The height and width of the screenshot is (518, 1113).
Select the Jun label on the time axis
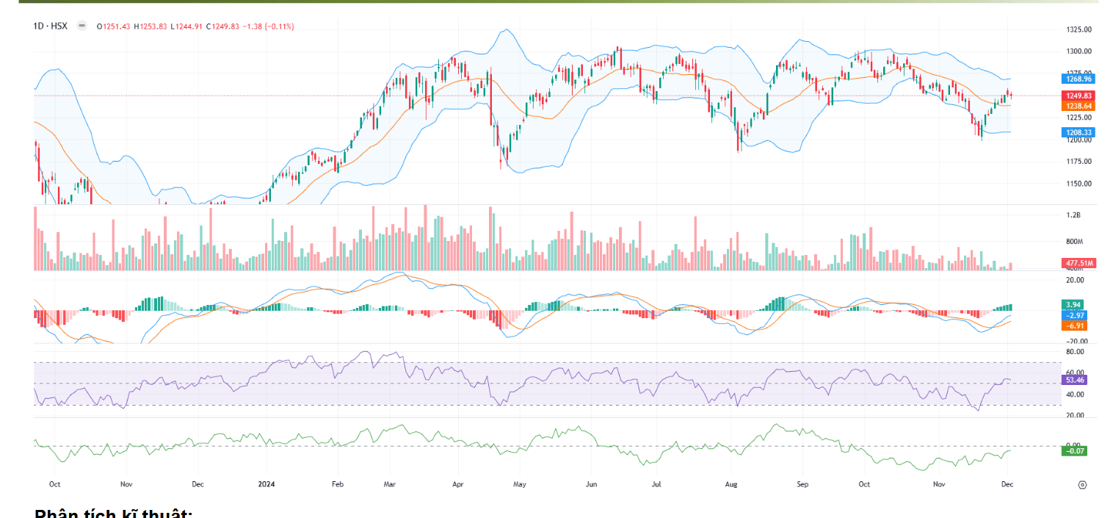[x=591, y=485]
